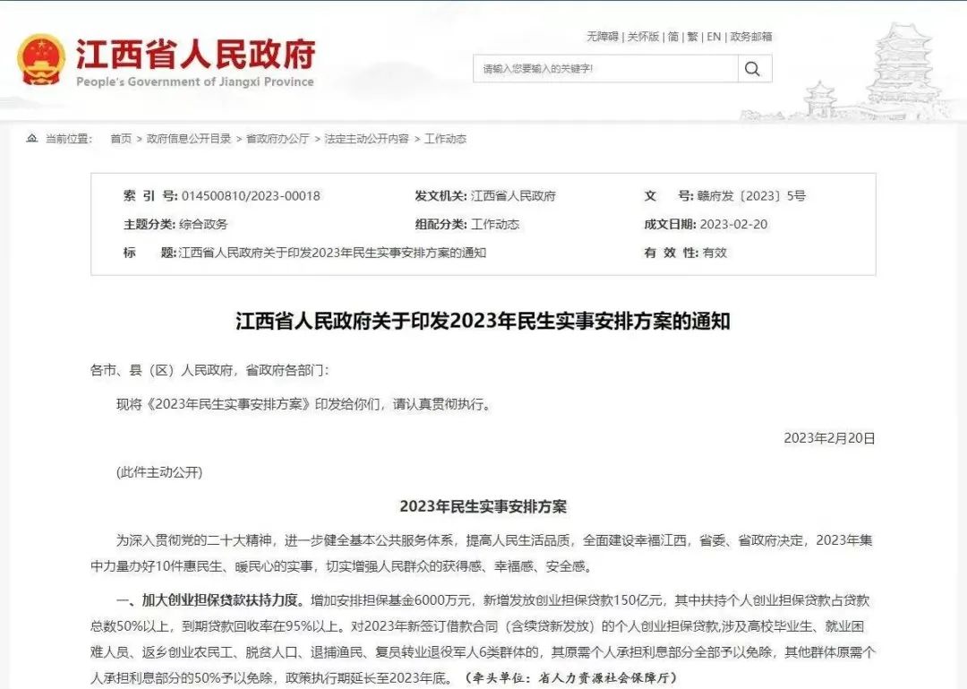Select 繁 traditional Chinese version
The height and width of the screenshot is (689, 967).
pos(692,37)
